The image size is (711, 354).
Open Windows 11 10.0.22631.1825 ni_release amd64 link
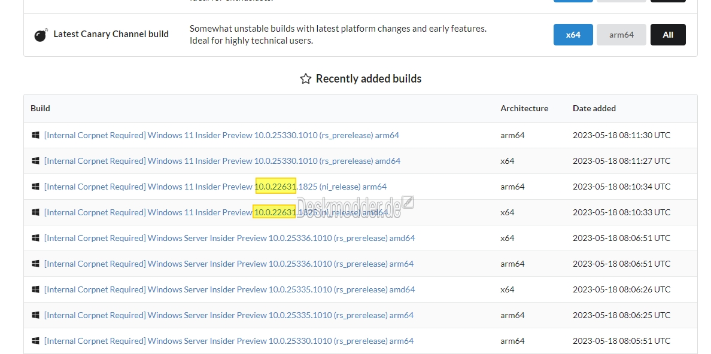coord(216,212)
